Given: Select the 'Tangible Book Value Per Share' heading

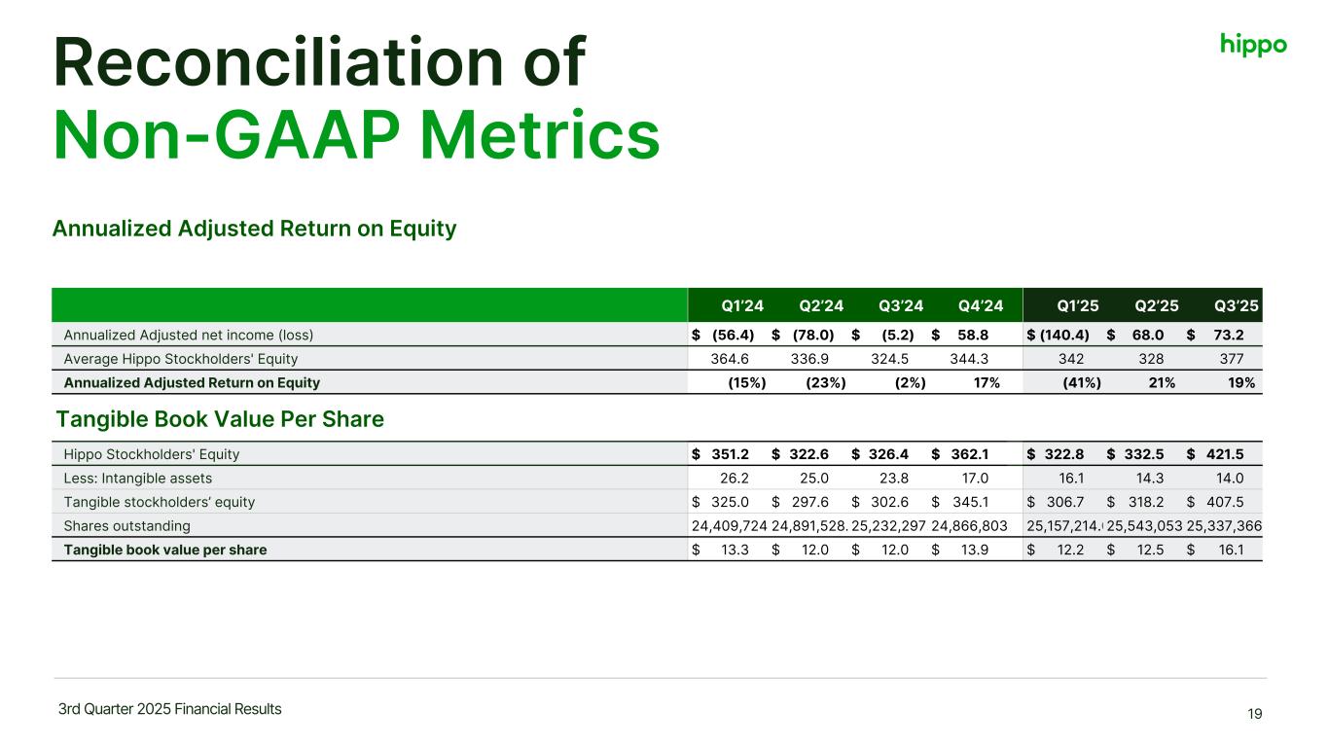Looking at the screenshot, I should pyautogui.click(x=220, y=419).
